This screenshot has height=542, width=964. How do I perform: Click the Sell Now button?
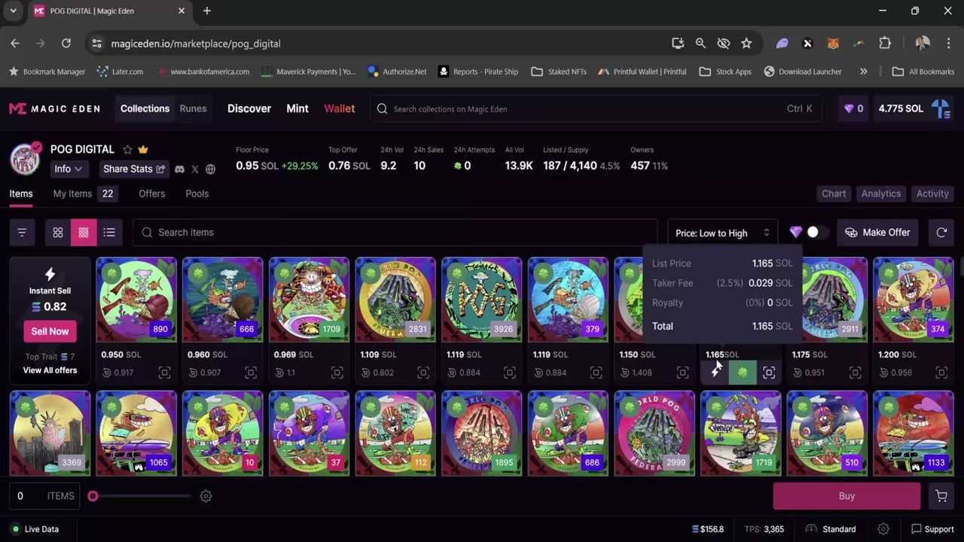click(50, 331)
